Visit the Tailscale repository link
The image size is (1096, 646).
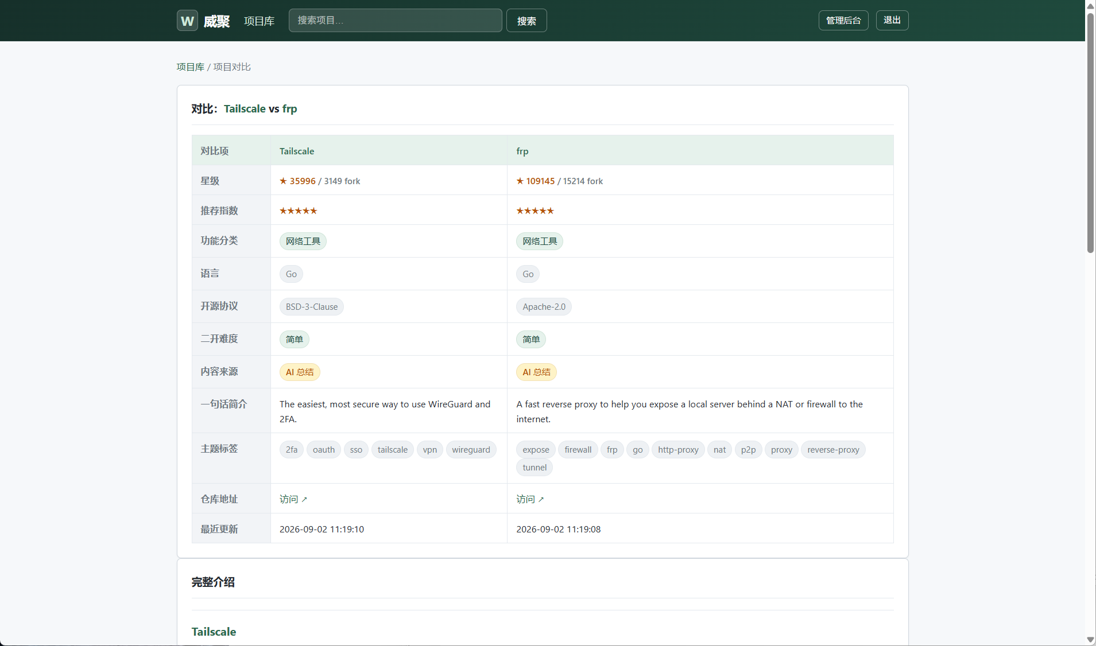tap(293, 499)
